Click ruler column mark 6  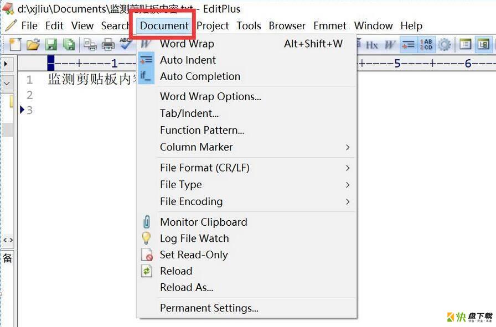click(x=468, y=64)
